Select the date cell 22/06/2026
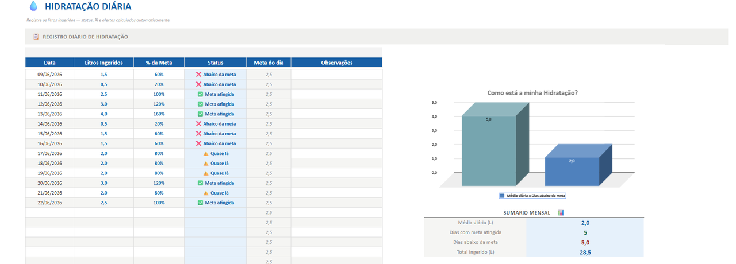This screenshot has height=264, width=736. click(x=49, y=203)
